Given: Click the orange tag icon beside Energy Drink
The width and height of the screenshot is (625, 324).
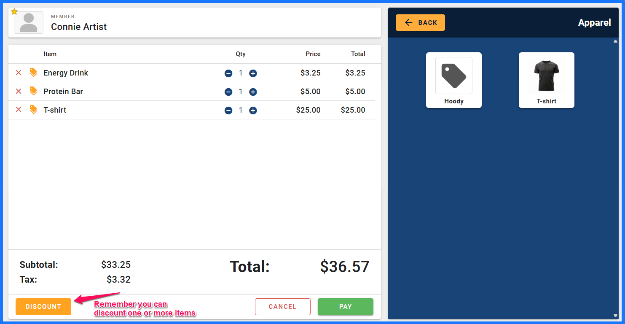Looking at the screenshot, I should click(33, 73).
